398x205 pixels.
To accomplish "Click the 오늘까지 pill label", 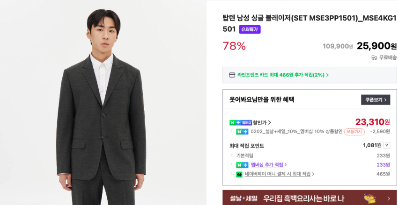I will [354, 132].
